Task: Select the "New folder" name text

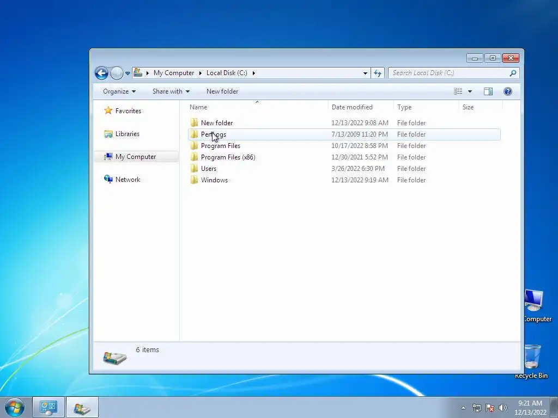Action: click(x=217, y=122)
